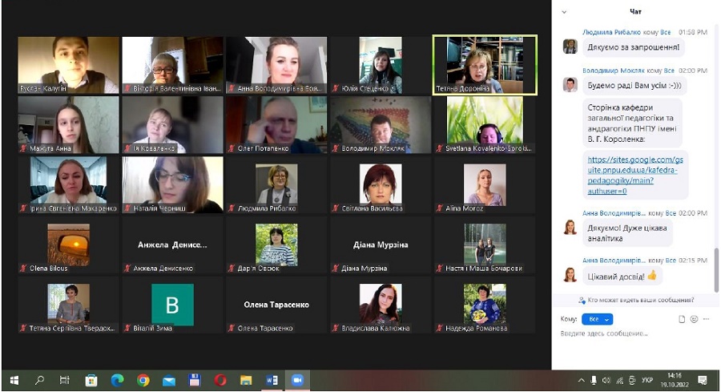Click the three-dots chat options icon
This screenshot has width=721, height=392.
(705, 319)
